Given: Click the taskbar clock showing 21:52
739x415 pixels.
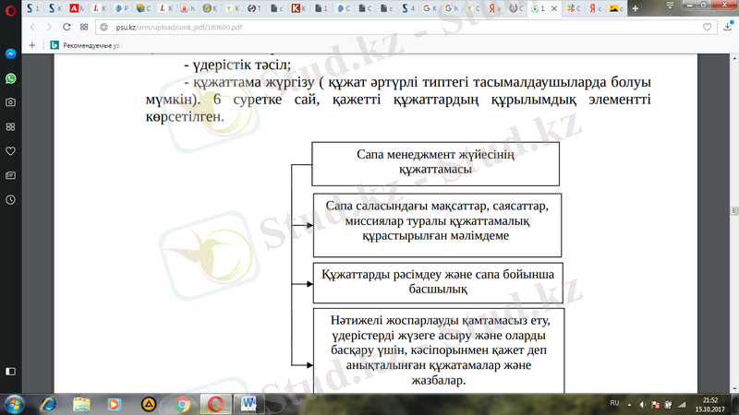Looking at the screenshot, I should (709, 403).
